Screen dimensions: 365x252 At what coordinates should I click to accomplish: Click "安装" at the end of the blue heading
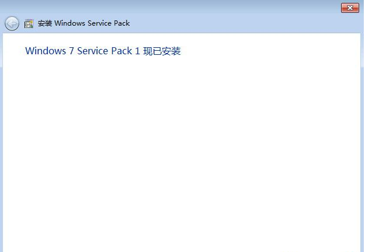172,51
